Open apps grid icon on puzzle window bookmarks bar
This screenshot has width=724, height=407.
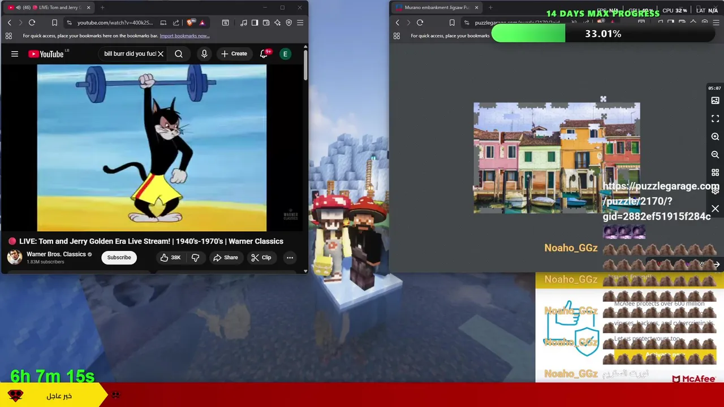coord(397,36)
